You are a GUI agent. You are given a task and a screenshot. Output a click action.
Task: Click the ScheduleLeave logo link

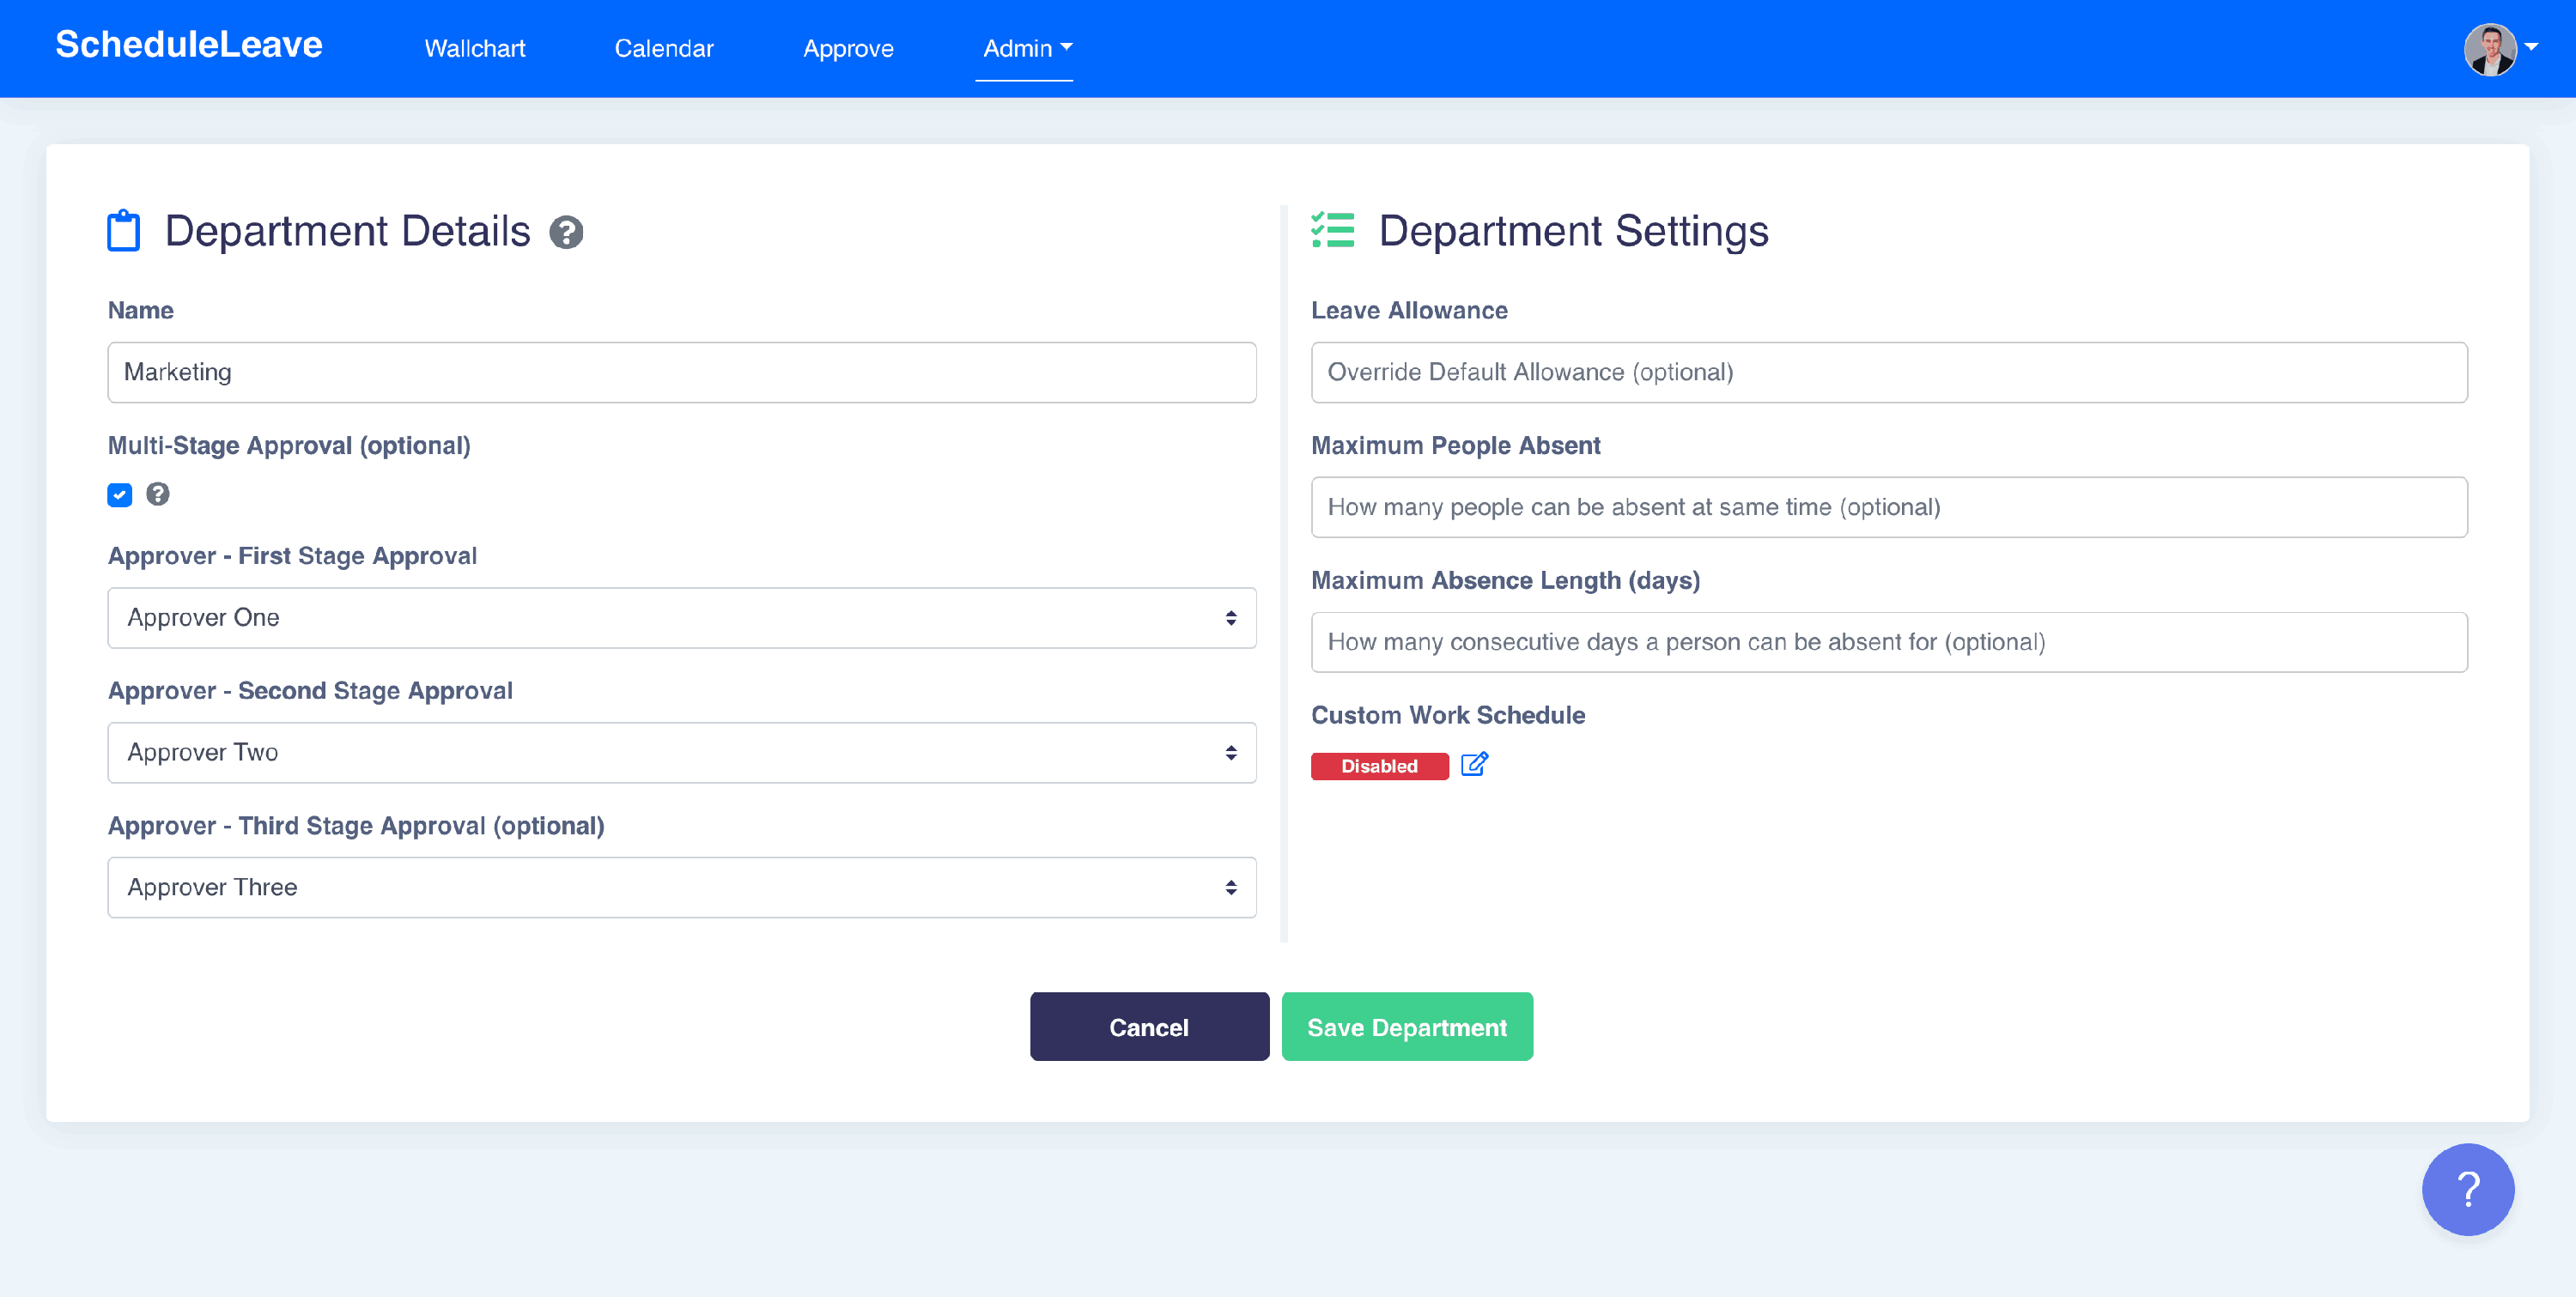pyautogui.click(x=189, y=45)
